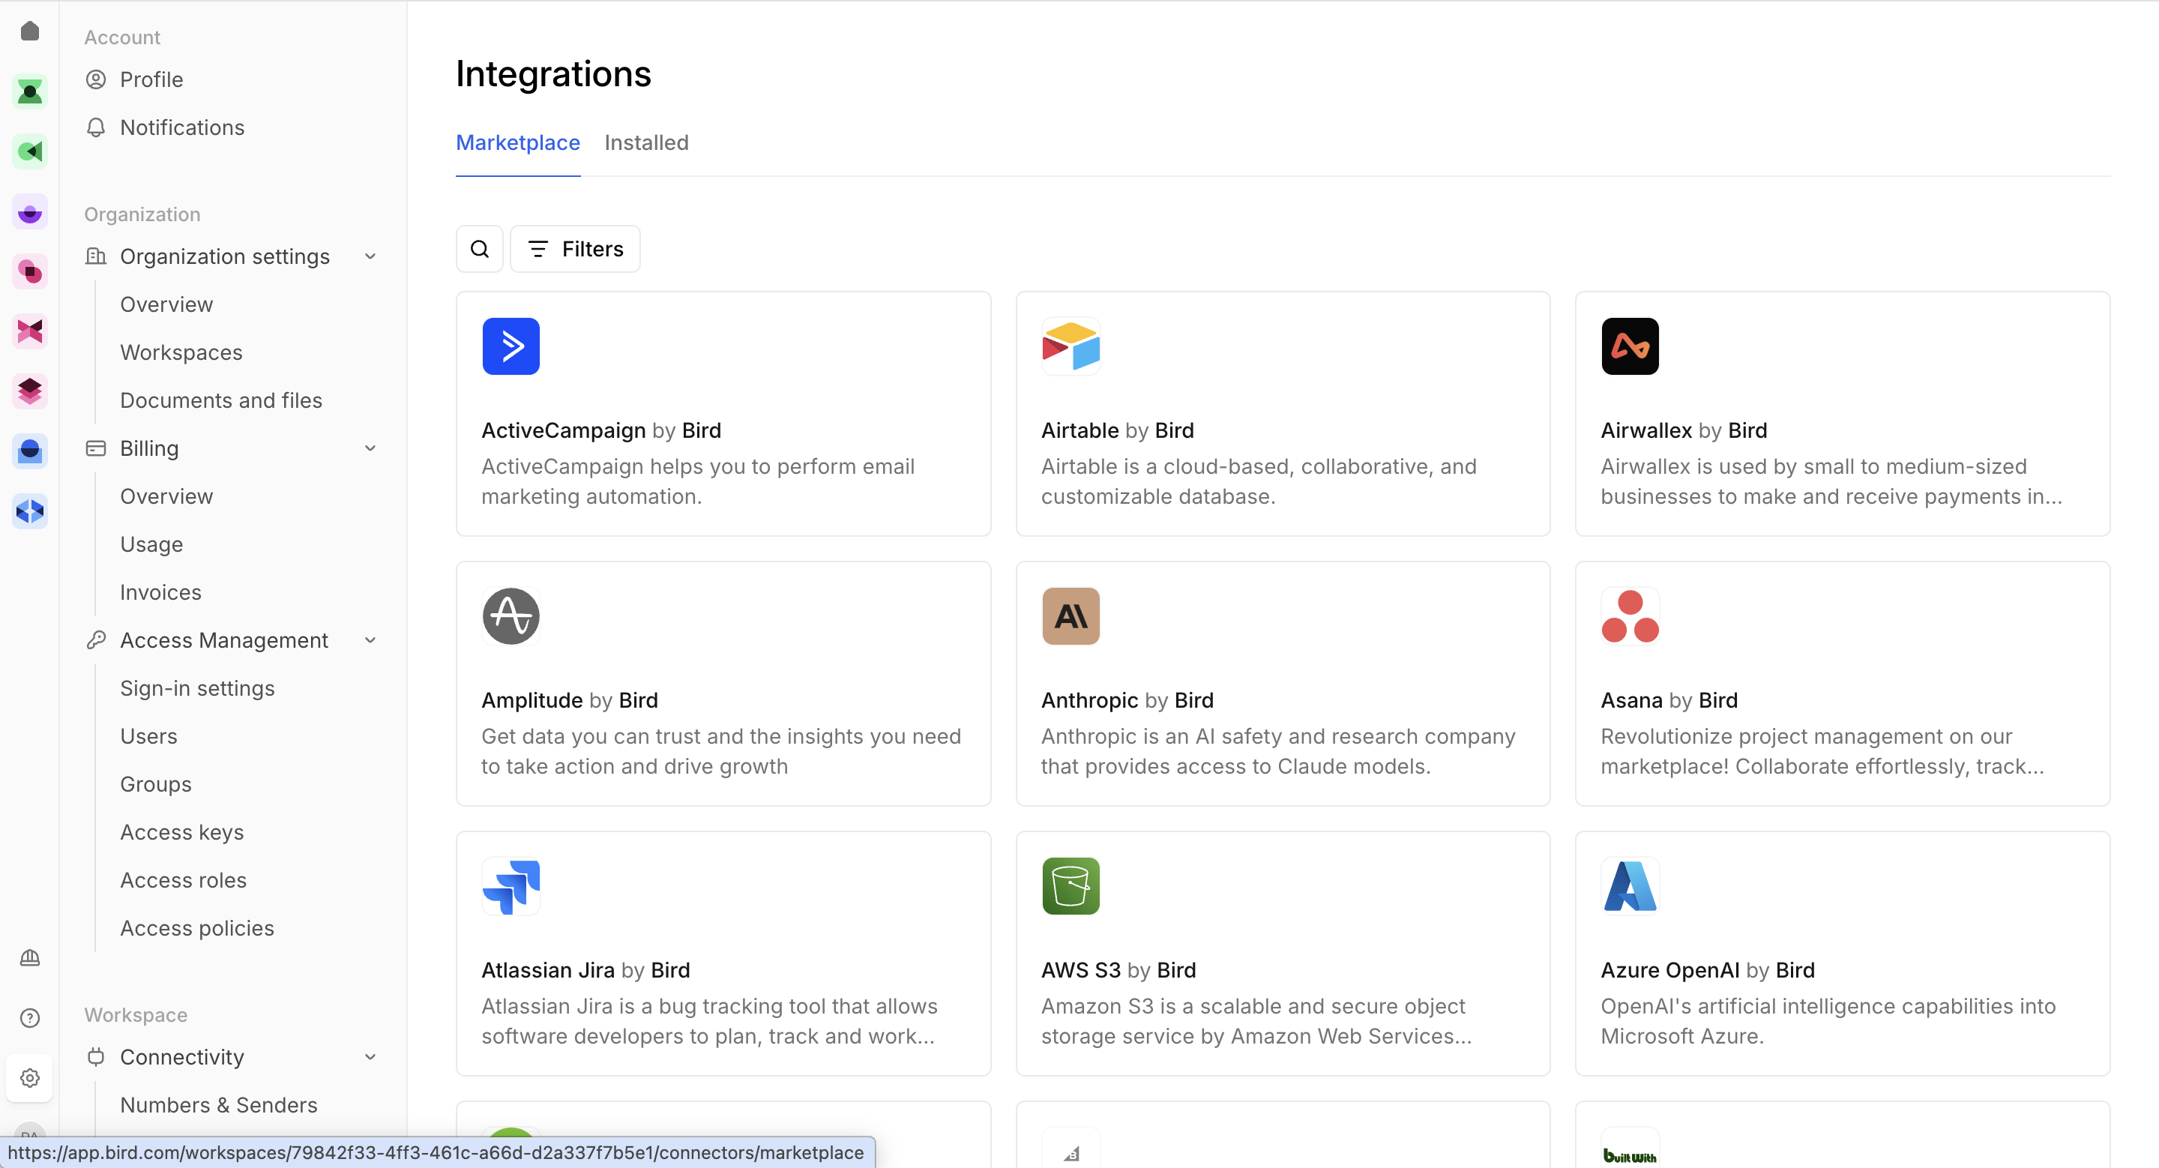Open the Atlassian Jira integration card
Viewport: 2159px width, 1168px height.
[723, 954]
